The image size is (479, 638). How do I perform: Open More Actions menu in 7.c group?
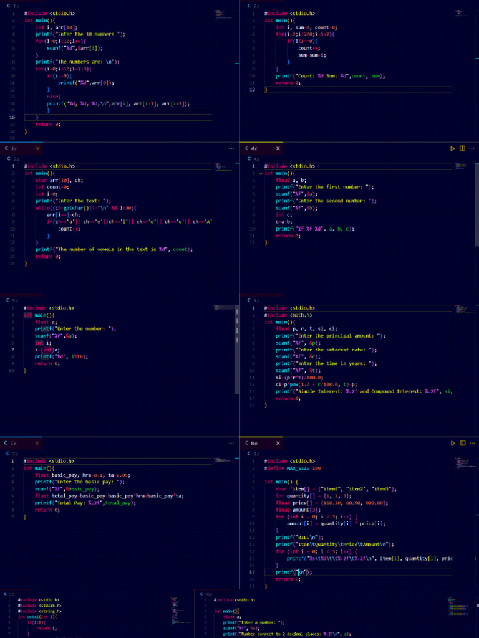coord(231,443)
